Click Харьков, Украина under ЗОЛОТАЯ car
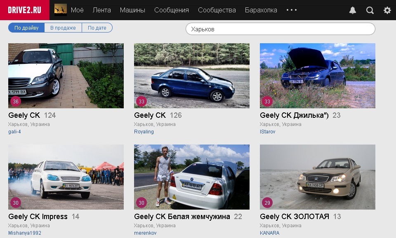Image resolution: width=396 pixels, height=238 pixels. (280, 226)
